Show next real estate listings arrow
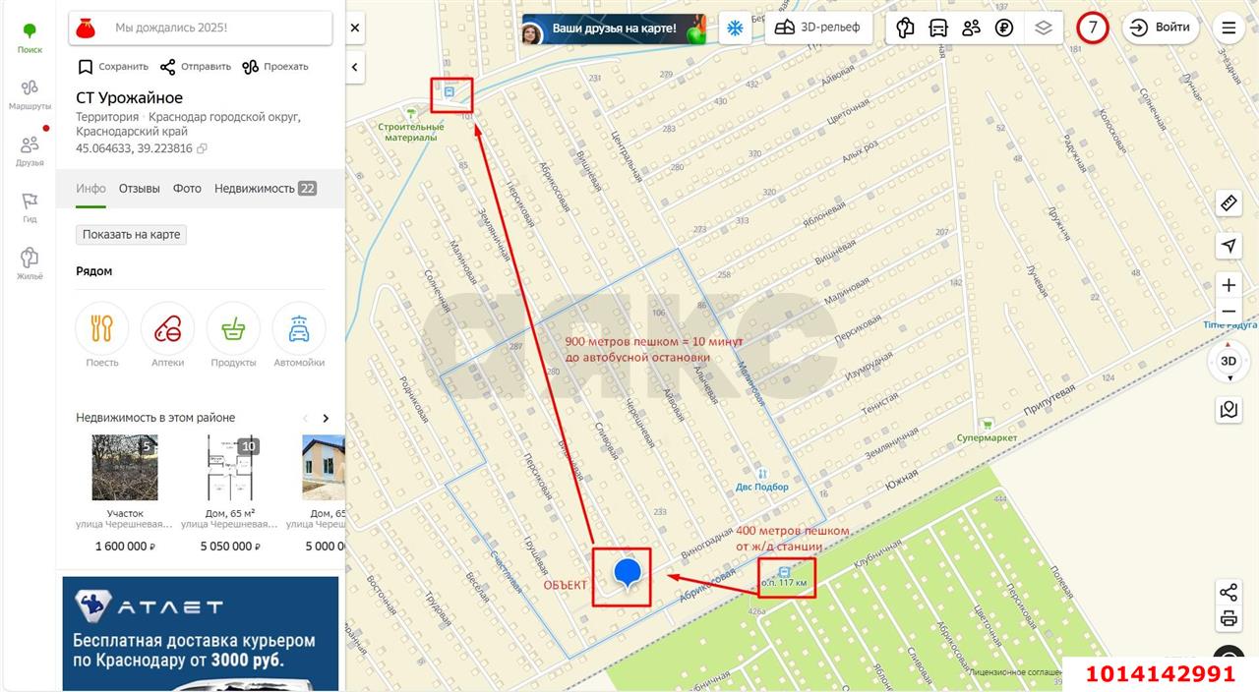This screenshot has height=692, width=1259. pyautogui.click(x=326, y=418)
